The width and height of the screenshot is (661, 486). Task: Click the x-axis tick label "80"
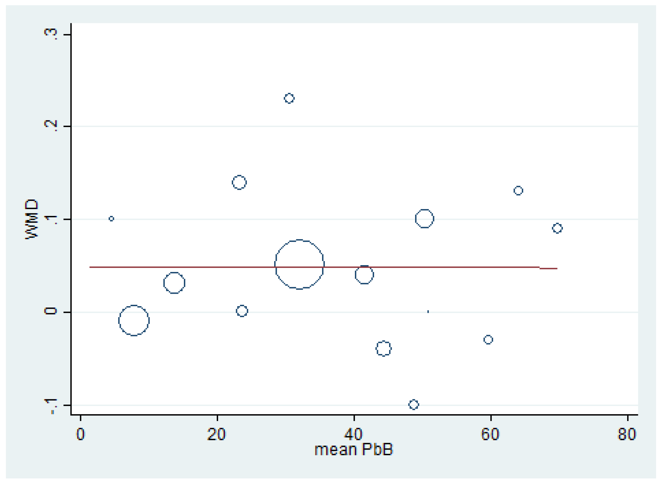tap(627, 434)
